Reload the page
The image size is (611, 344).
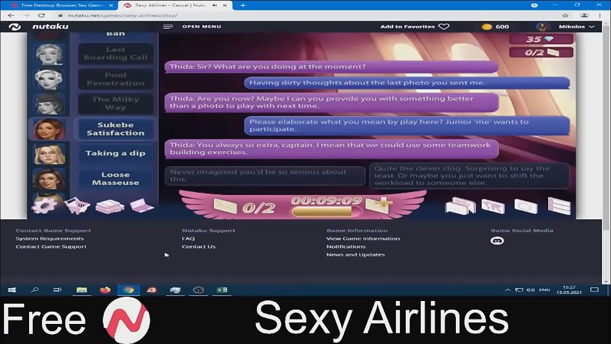point(41,15)
